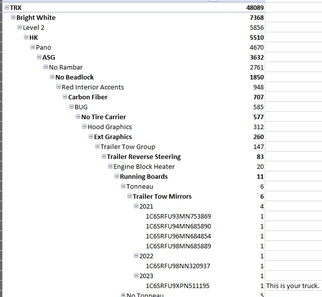Select VIN 1C6SRFU98NN320937
This screenshot has height=297, width=322.
tap(178, 266)
